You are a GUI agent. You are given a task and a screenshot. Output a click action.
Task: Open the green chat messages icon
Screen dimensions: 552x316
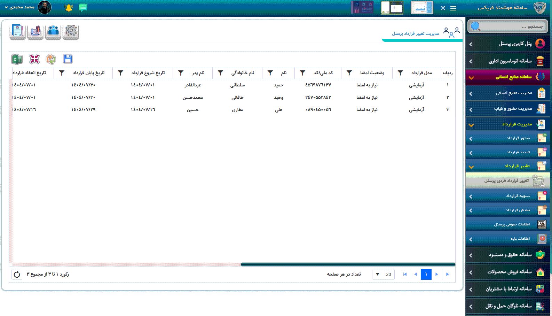click(83, 8)
